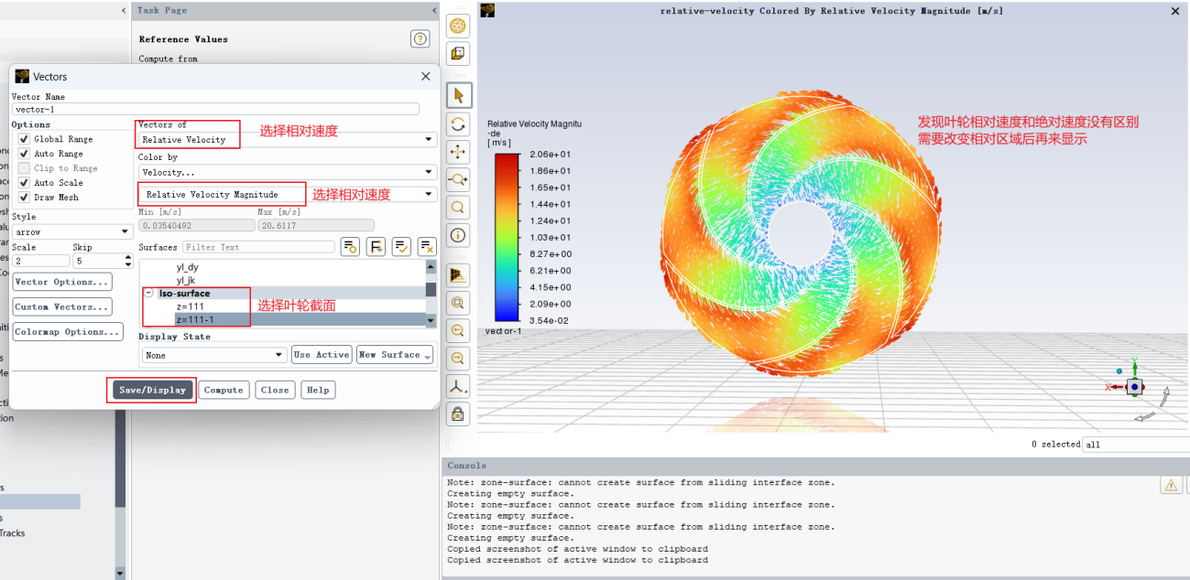This screenshot has height=580, width=1190.
Task: Select the zoom in/out tool
Action: 457,178
